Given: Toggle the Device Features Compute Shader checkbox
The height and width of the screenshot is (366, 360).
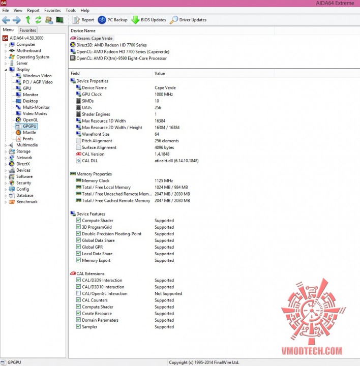Looking at the screenshot, I should point(78,220).
